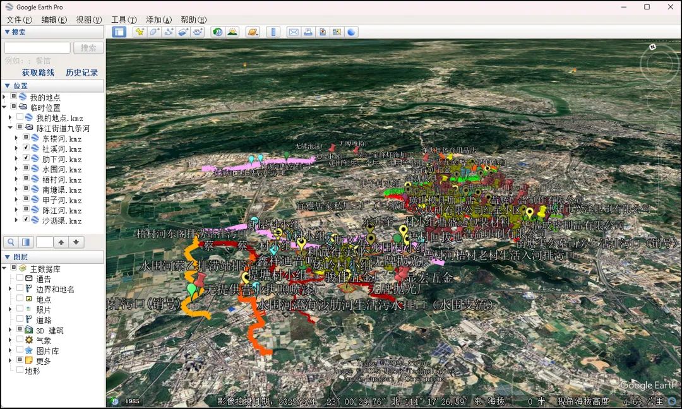This screenshot has height=409, width=682.
Task: Collapse the 搜索 panel header
Action: click(x=52, y=32)
